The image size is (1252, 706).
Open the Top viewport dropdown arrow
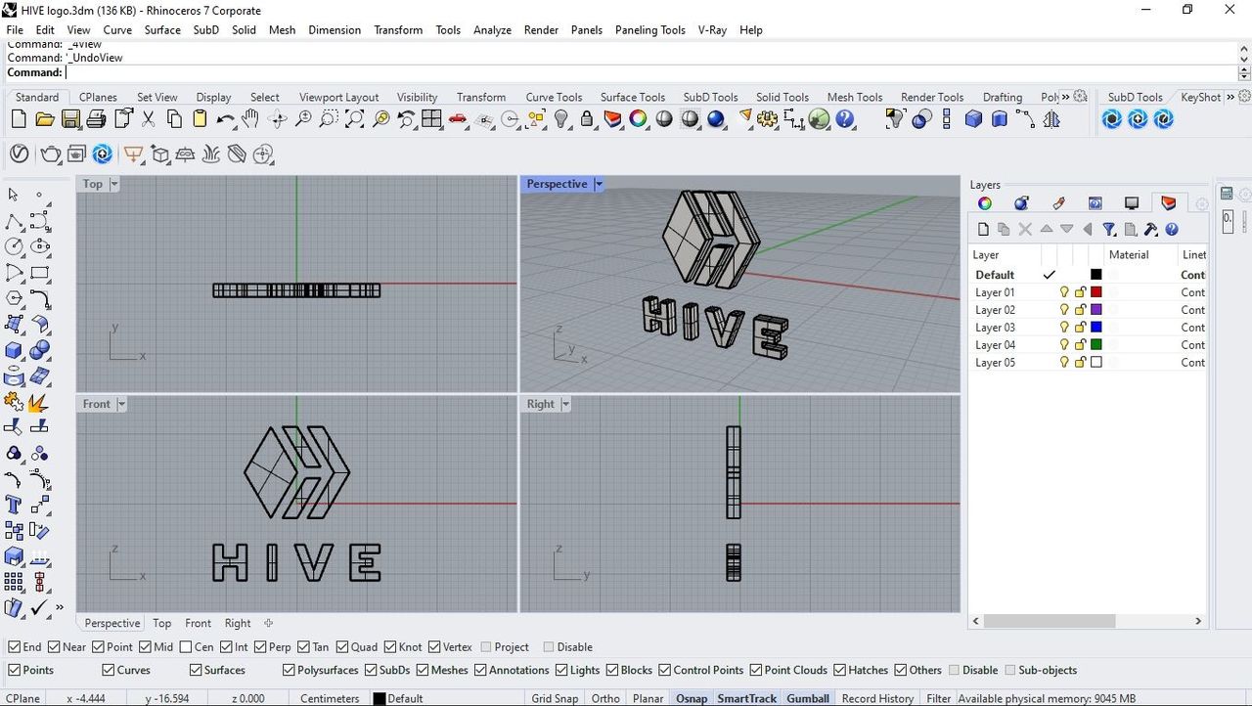tap(113, 184)
